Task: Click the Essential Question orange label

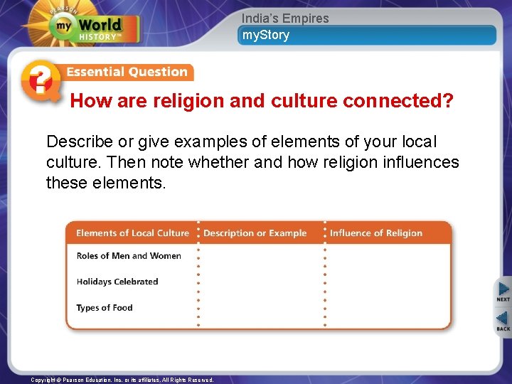Action: (x=127, y=72)
